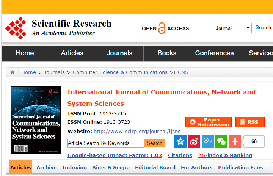The width and height of the screenshot is (273, 176).
Task: Open Services in main navigation bar
Action: click(x=256, y=53)
